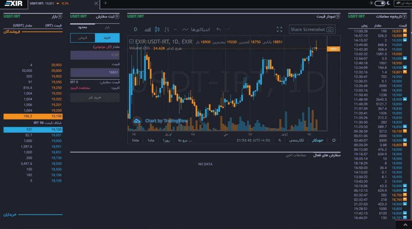412x229 pixels.
Task: Click the USDT/IRT ticker price dropdown arrow
Action: pos(58,3)
